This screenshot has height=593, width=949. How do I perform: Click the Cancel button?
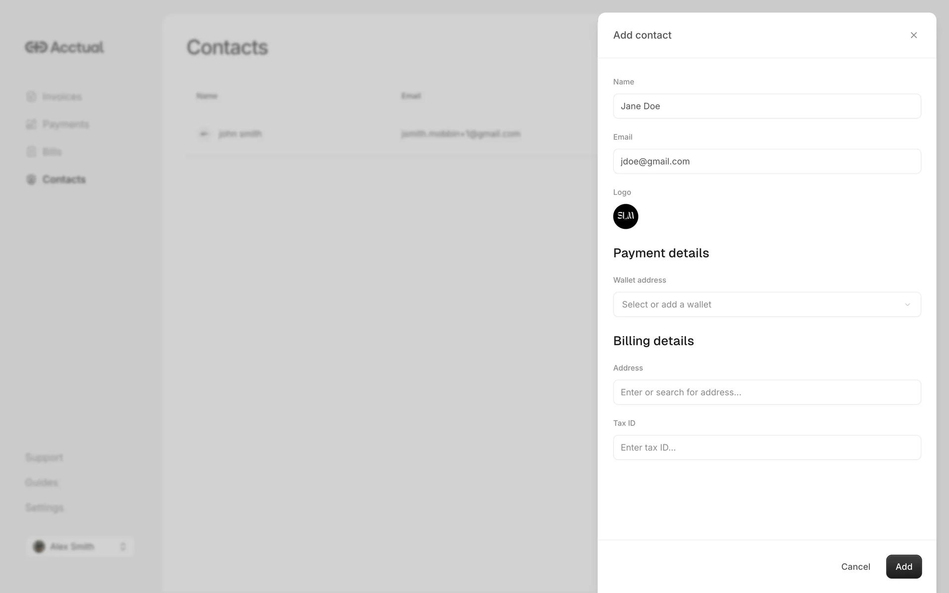[x=856, y=567]
